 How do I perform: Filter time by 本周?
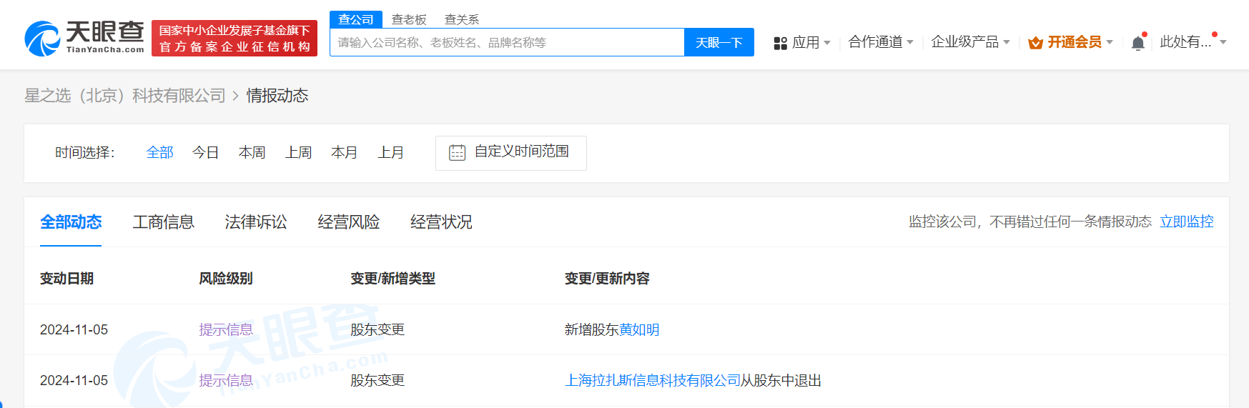click(252, 152)
